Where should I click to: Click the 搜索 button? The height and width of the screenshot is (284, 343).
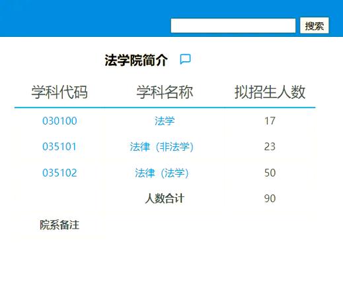pyautogui.click(x=315, y=26)
